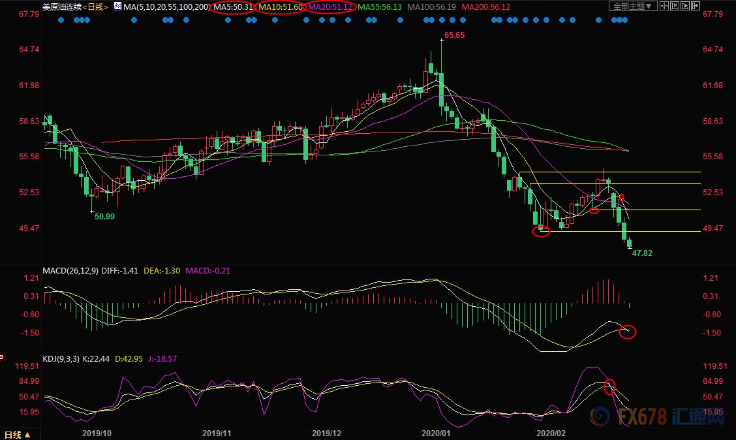Click the indicator settings icon before MA parameters
The image size is (736, 440).
click(117, 7)
